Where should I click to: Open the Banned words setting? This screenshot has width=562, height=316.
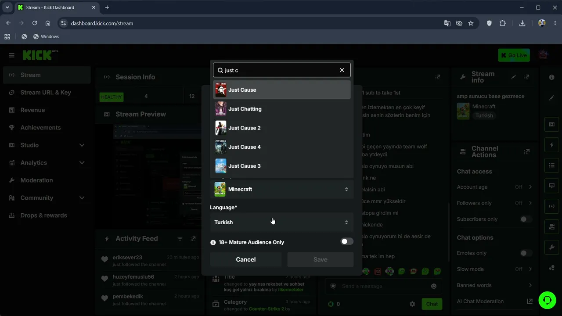494,285
